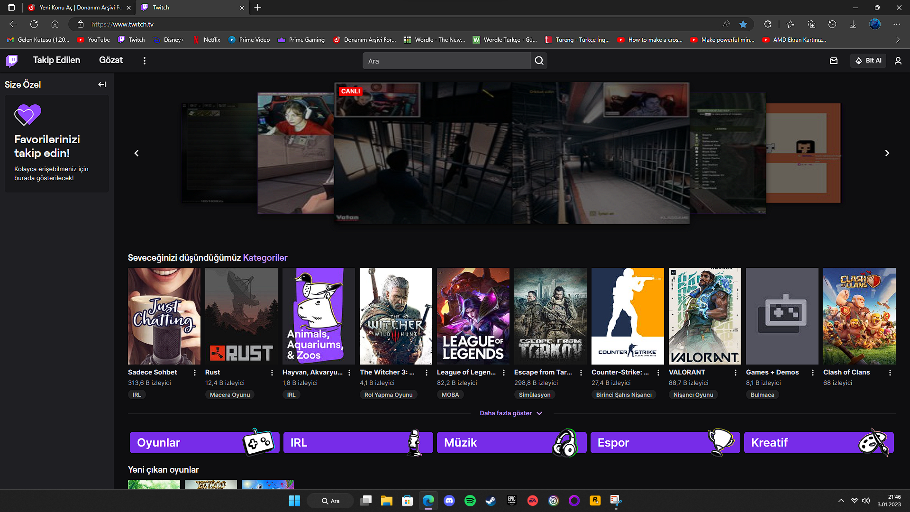The height and width of the screenshot is (512, 910).
Task: Open the Prime Gaming bookmark
Action: pos(301,40)
